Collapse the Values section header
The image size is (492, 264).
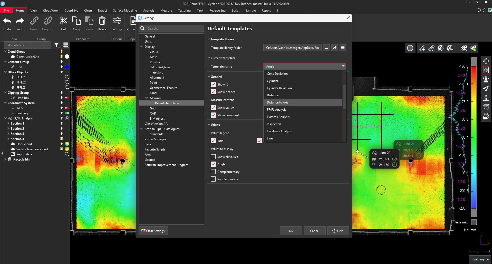[215, 125]
